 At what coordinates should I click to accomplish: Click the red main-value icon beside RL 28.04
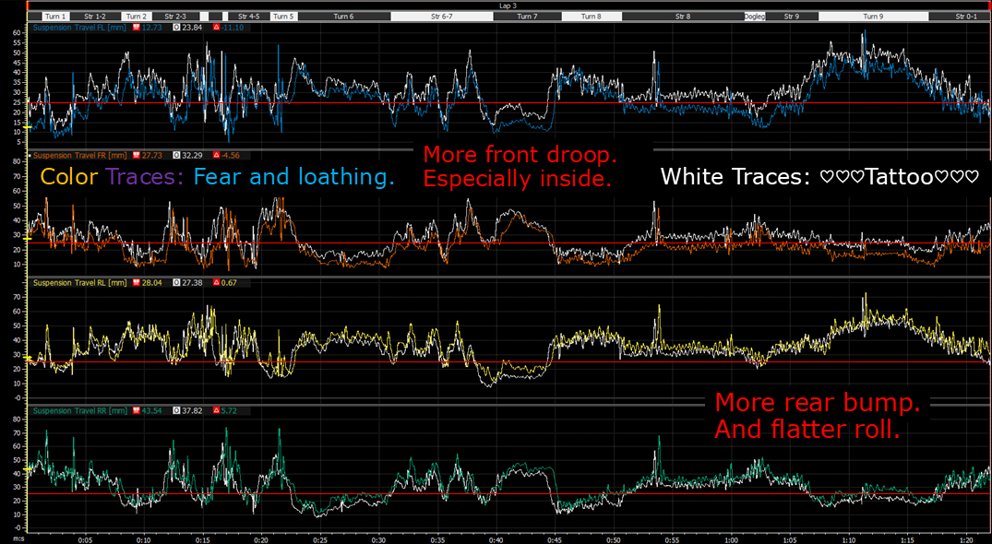[x=136, y=283]
